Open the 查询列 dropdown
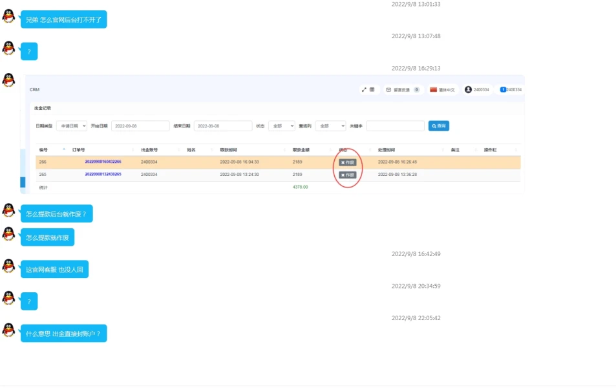616x388 pixels. tap(330, 126)
